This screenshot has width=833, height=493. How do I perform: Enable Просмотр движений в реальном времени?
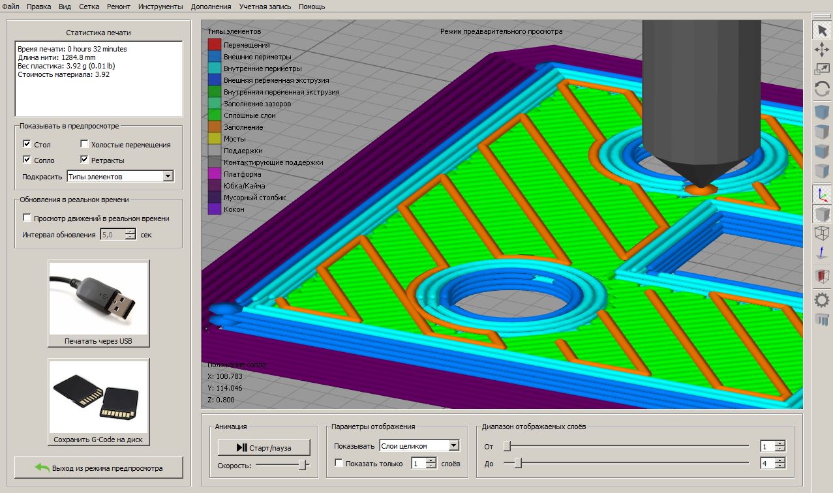pos(27,218)
